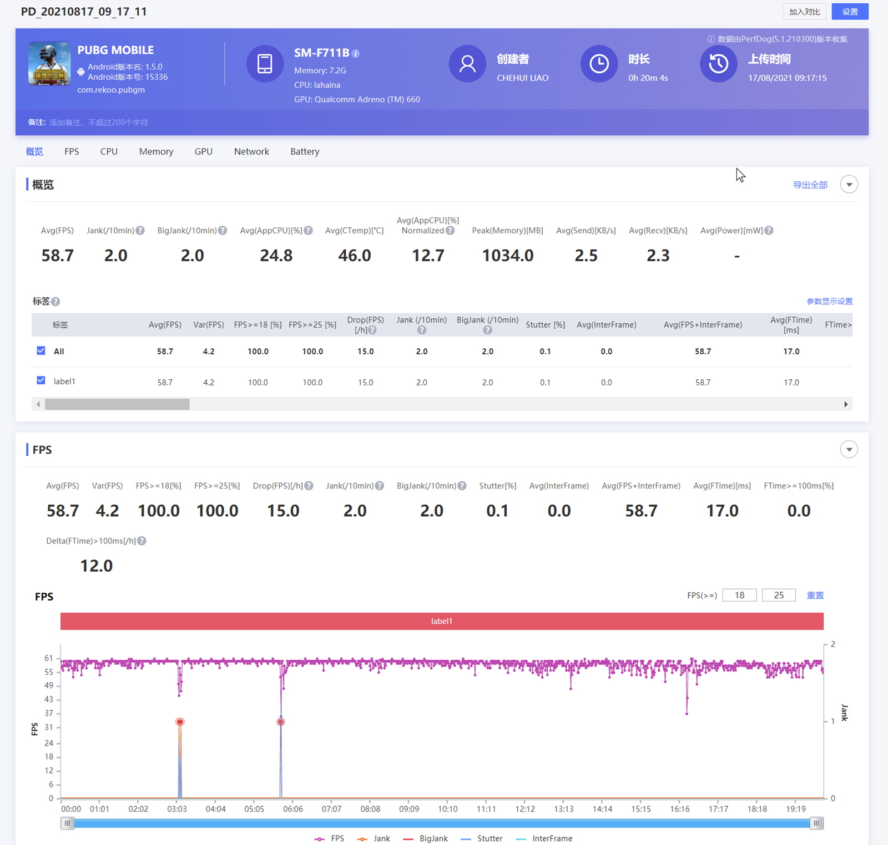Image resolution: width=888 pixels, height=845 pixels.
Task: Click help icon beside Drop(FPS)[/h] in FPS section
Action: click(309, 486)
